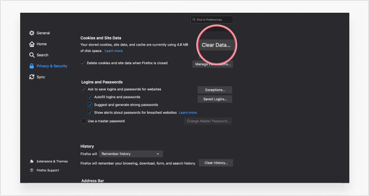Viewport: 369px width, 196px height.
Task: Open the Remember history dropdown
Action: [131, 154]
